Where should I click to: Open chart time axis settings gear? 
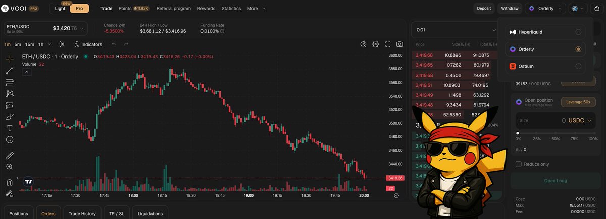[x=396, y=195]
